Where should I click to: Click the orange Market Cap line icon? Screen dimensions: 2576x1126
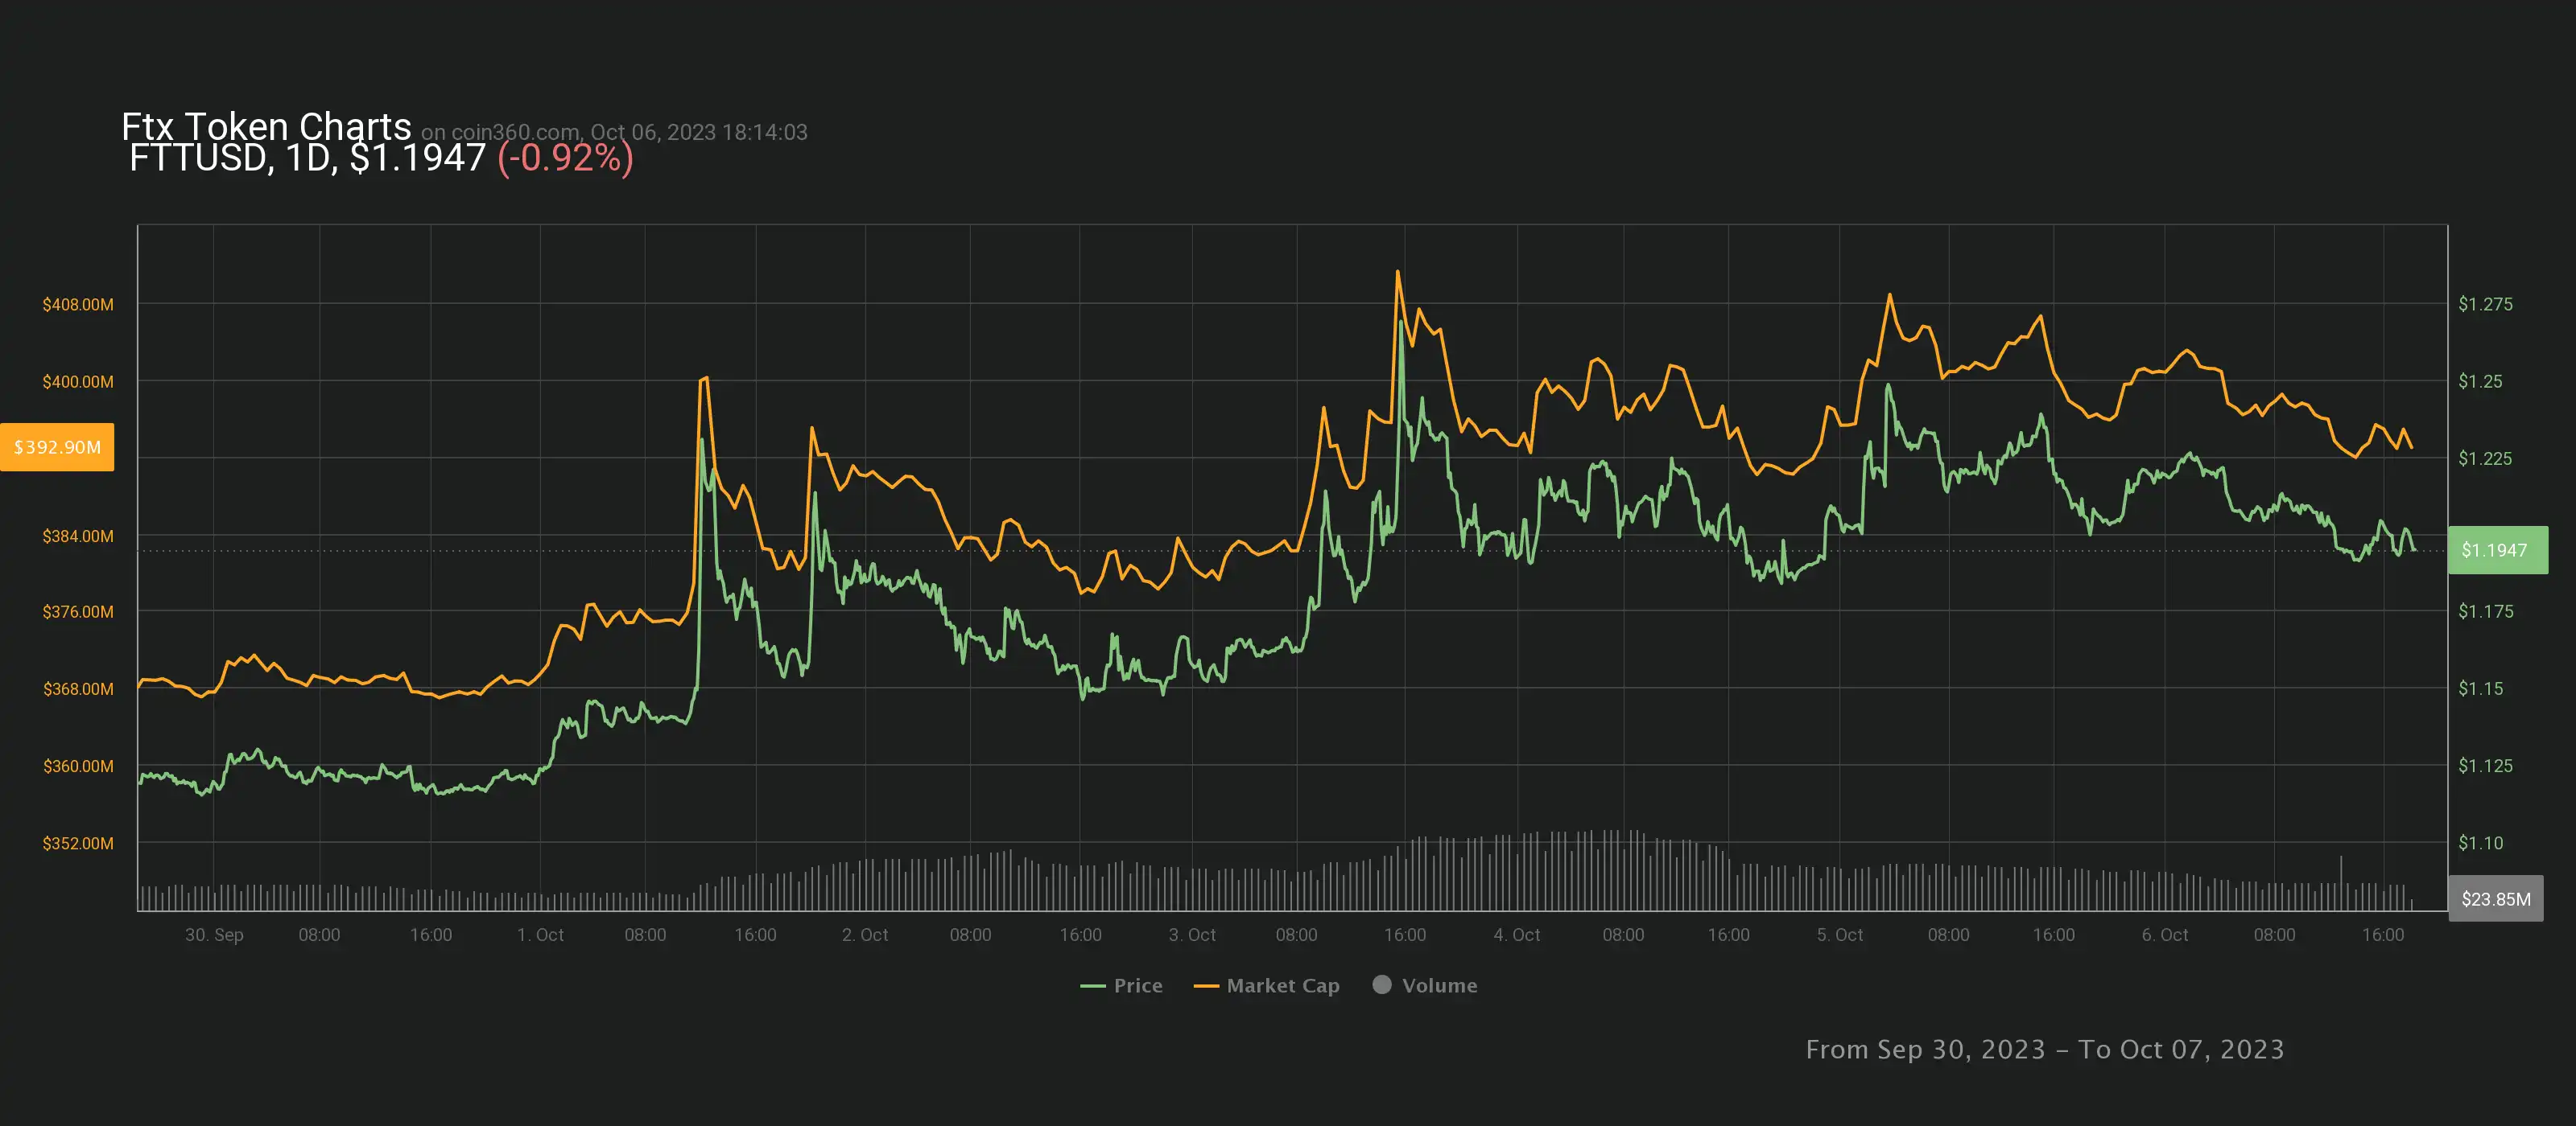pyautogui.click(x=1206, y=986)
